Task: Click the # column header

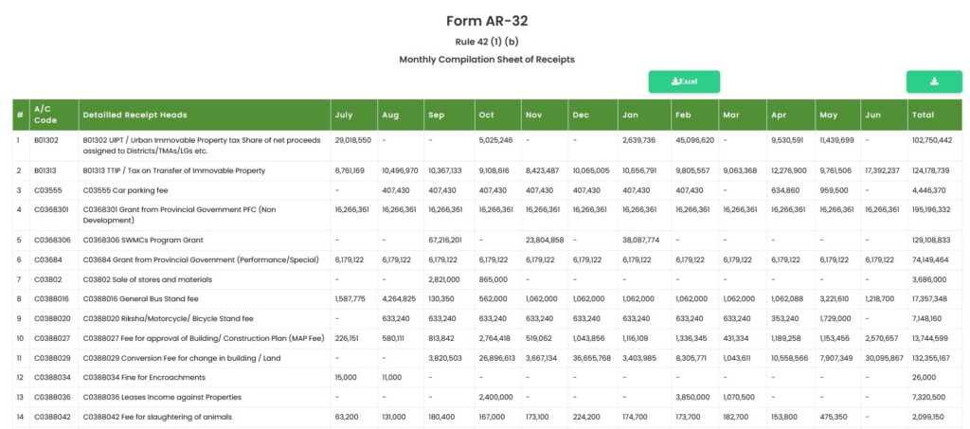Action: (x=21, y=115)
